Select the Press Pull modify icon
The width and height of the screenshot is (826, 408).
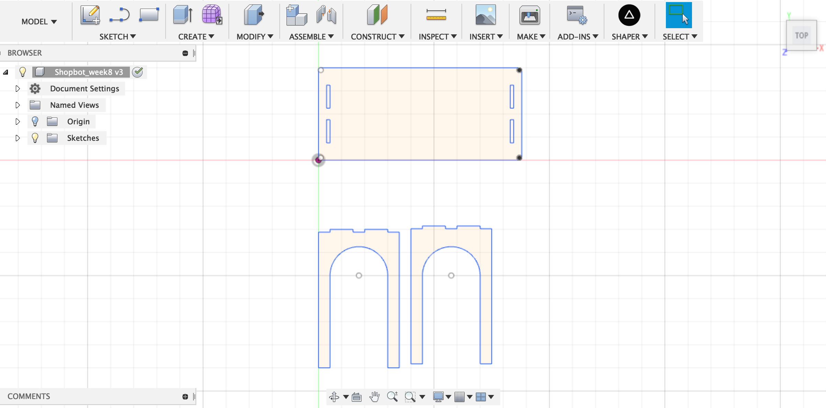254,15
